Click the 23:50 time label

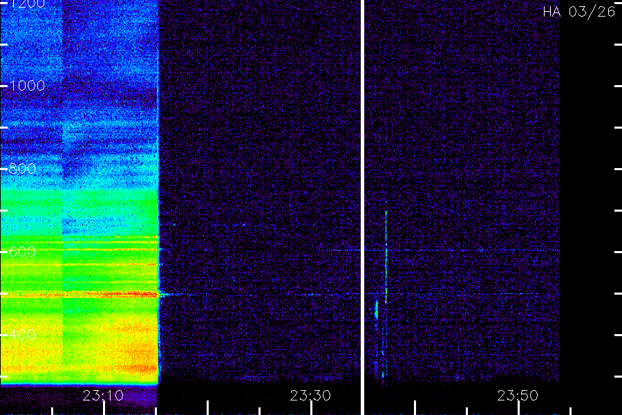[518, 396]
